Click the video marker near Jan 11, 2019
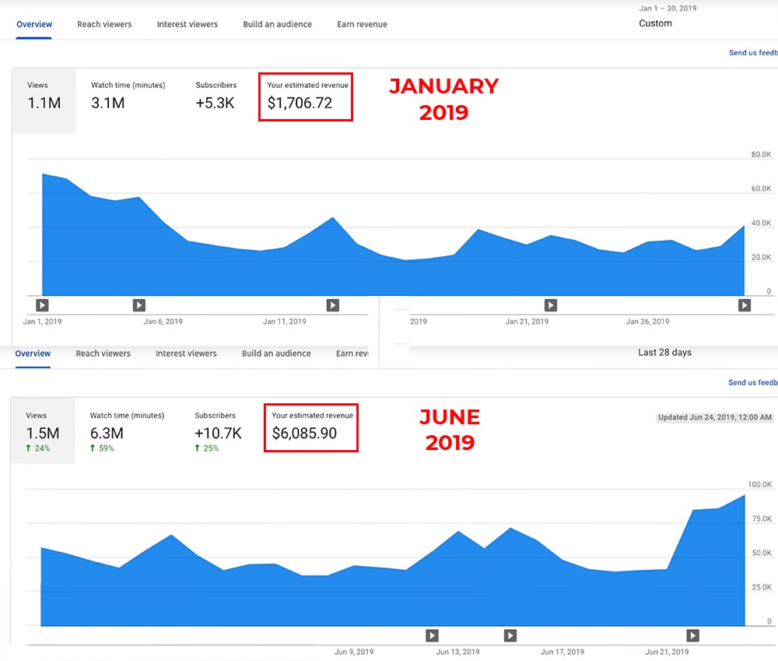Image resolution: width=778 pixels, height=661 pixels. [x=333, y=305]
